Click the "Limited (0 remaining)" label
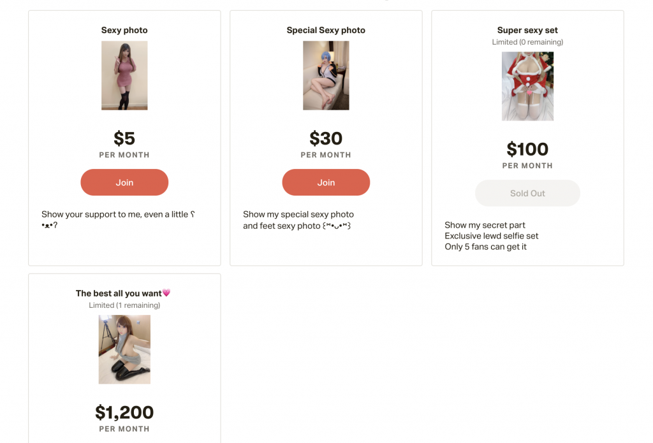Image resolution: width=653 pixels, height=443 pixels. coord(527,42)
